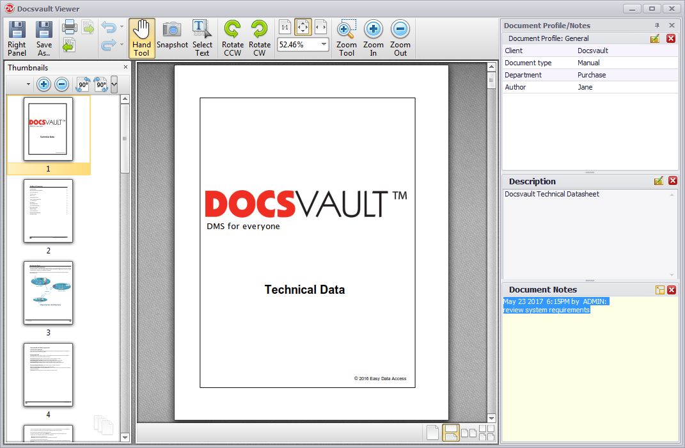
Task: Click the Redo arrow icon
Action: [x=108, y=44]
